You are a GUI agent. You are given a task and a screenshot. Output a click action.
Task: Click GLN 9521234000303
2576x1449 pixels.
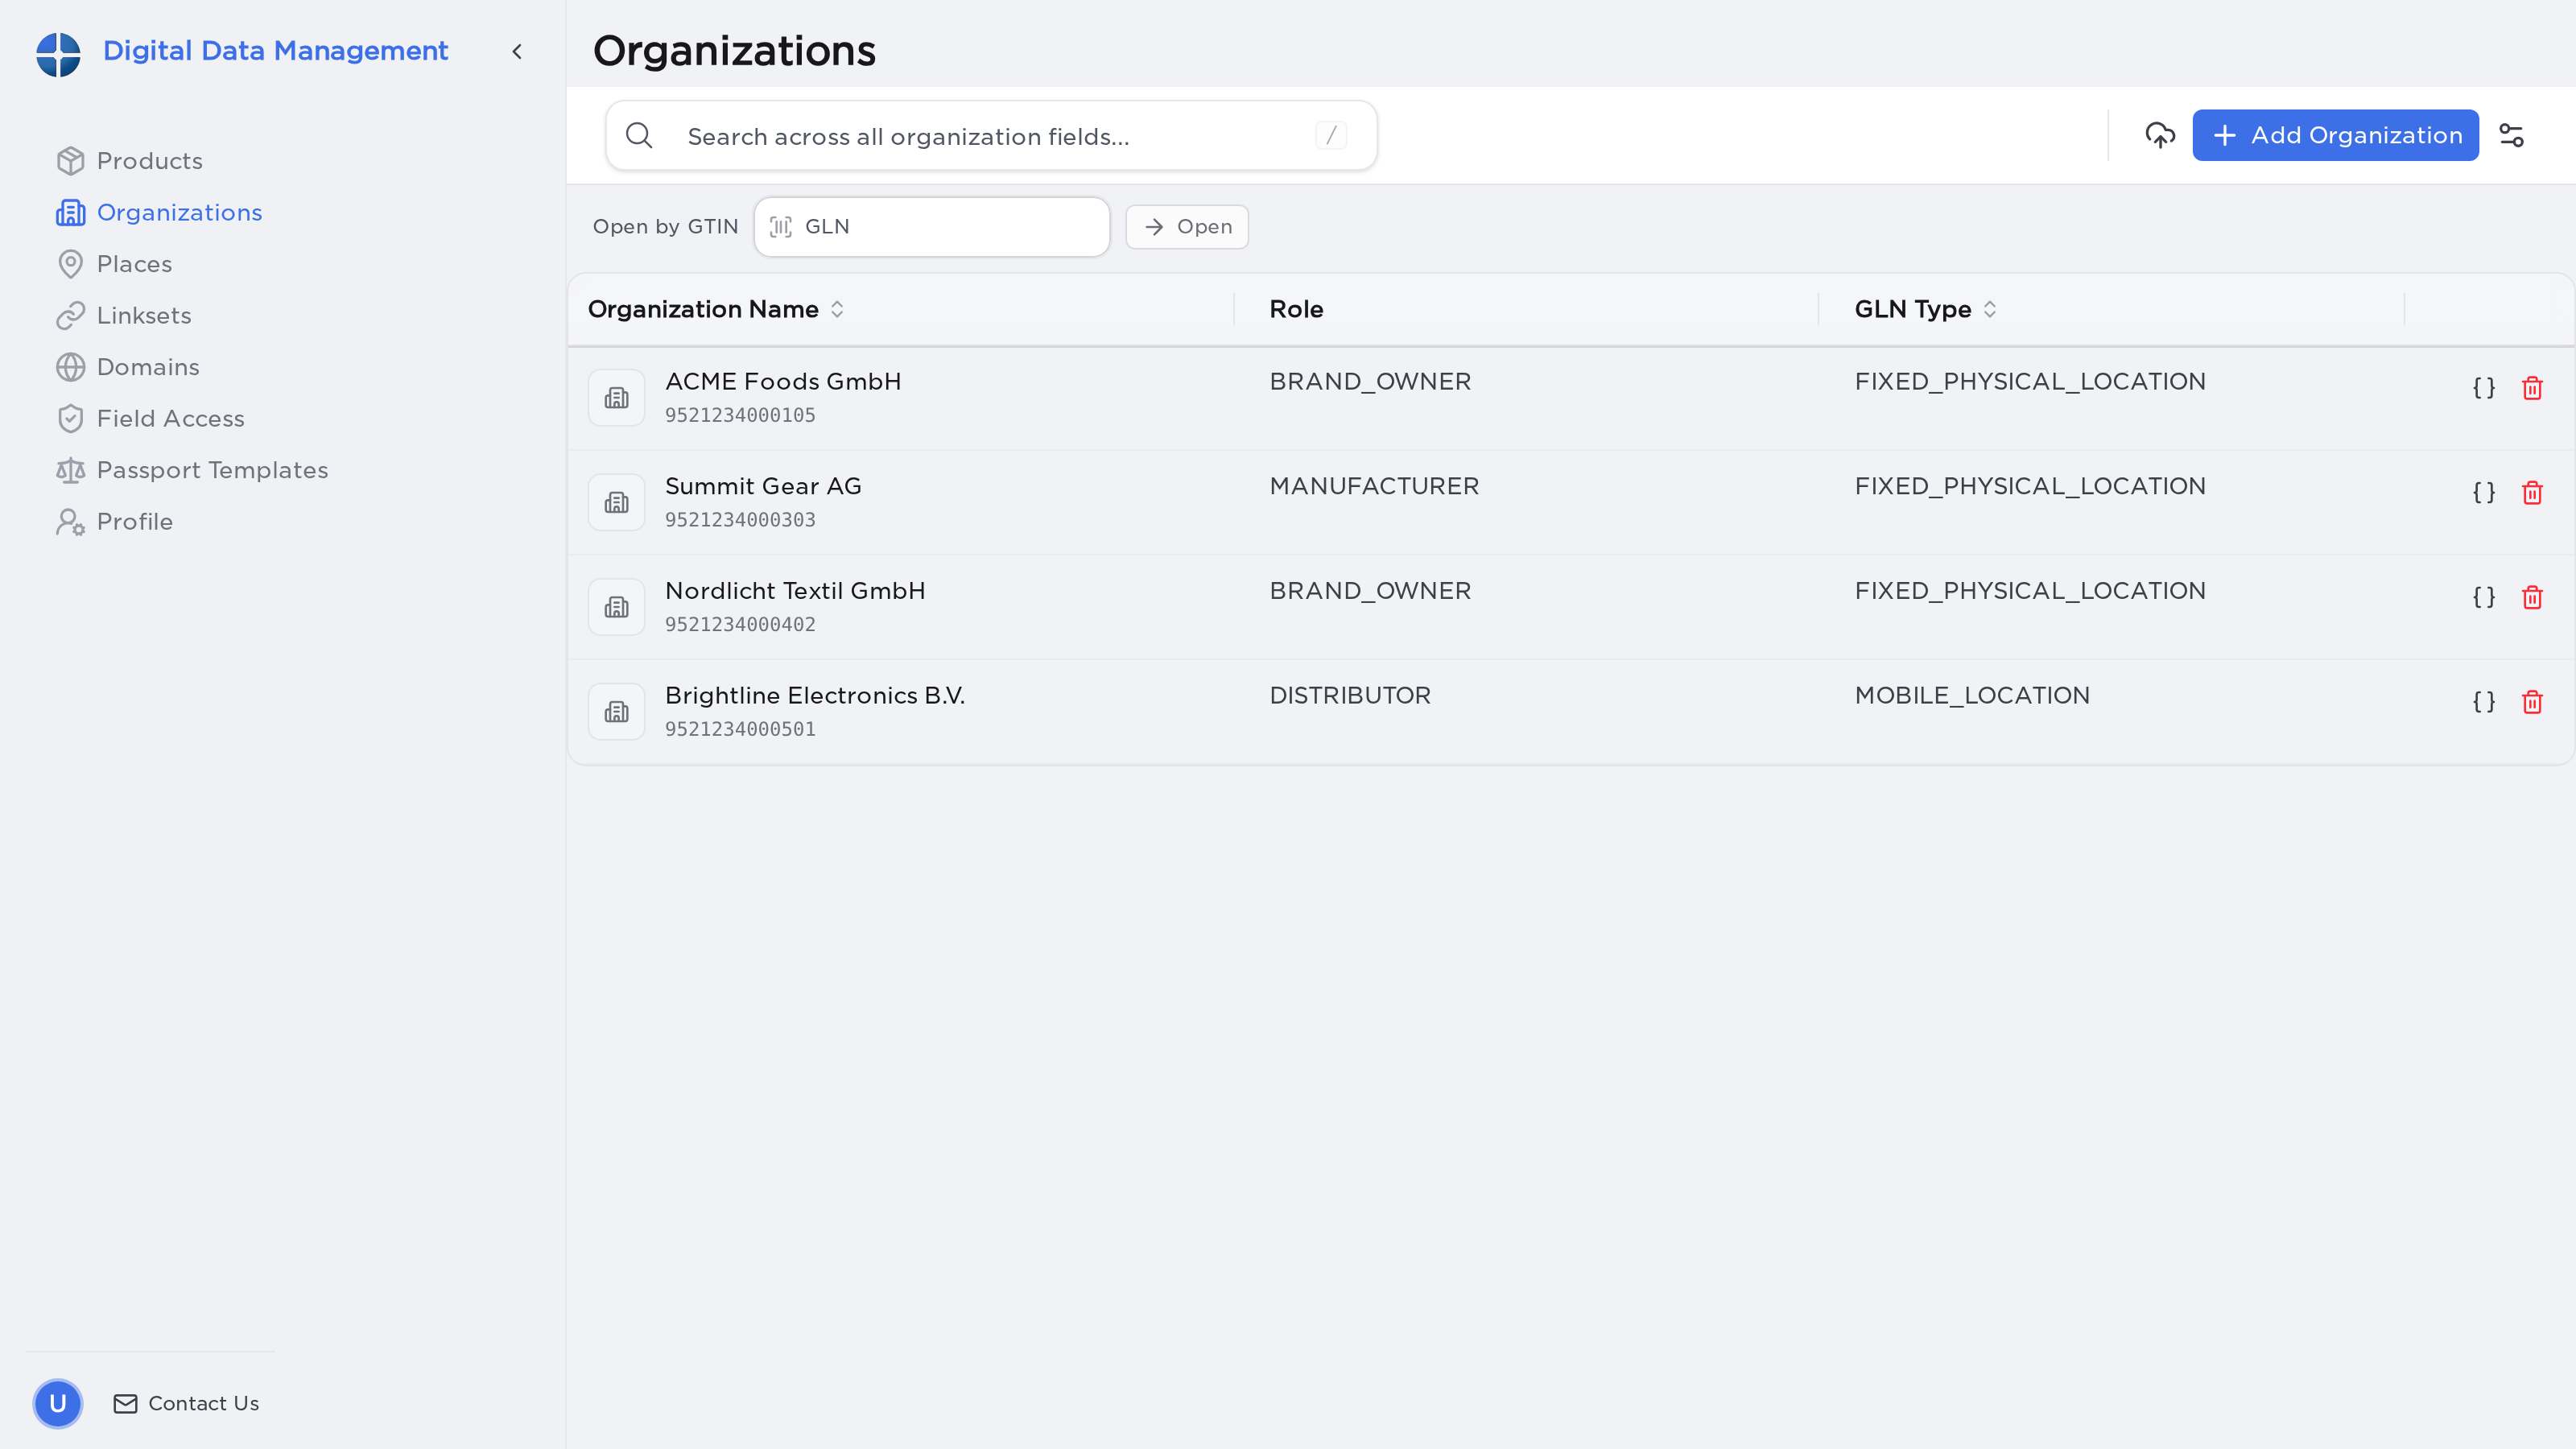pyautogui.click(x=740, y=520)
